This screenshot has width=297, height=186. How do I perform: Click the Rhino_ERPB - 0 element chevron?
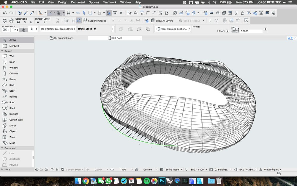click(x=113, y=29)
